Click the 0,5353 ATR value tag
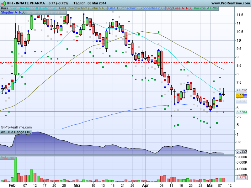The image size is (251, 188). coord(241,151)
